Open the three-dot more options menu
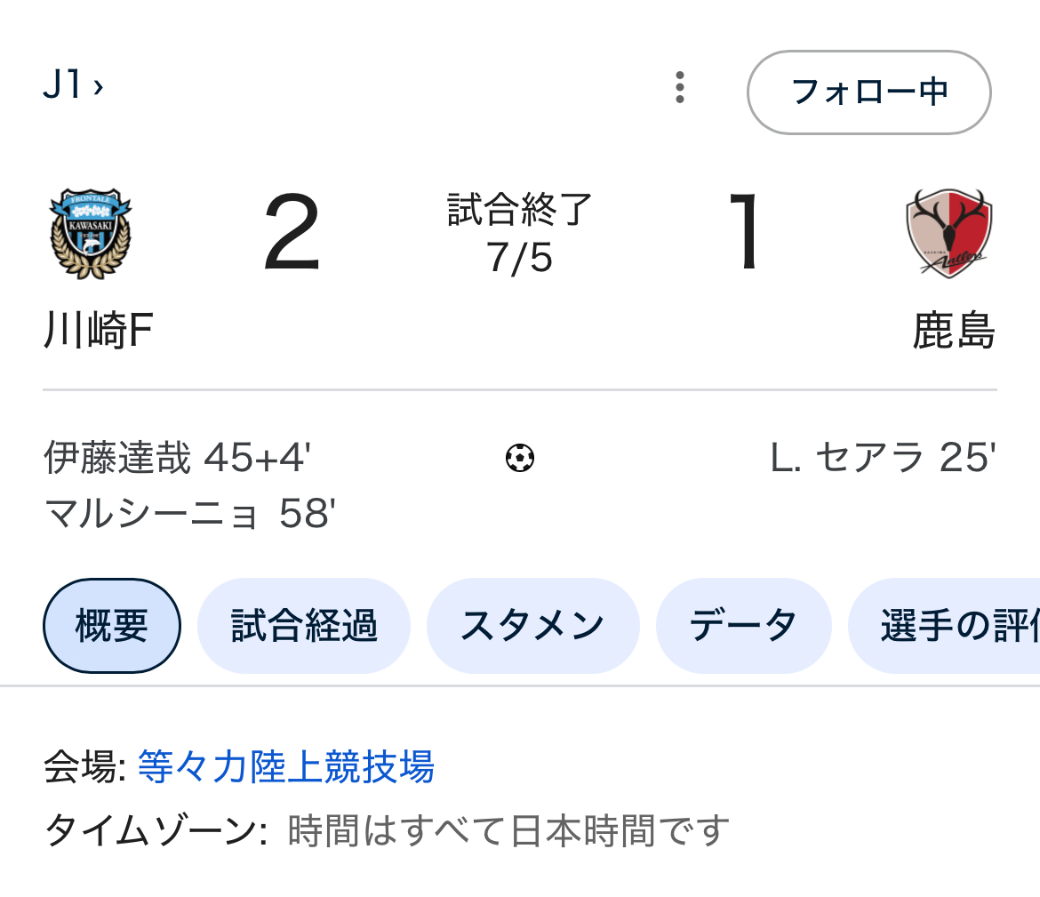The width and height of the screenshot is (1040, 897). (680, 88)
